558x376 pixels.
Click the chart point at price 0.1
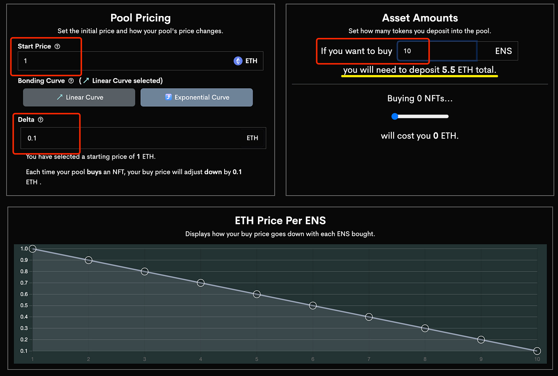click(537, 351)
